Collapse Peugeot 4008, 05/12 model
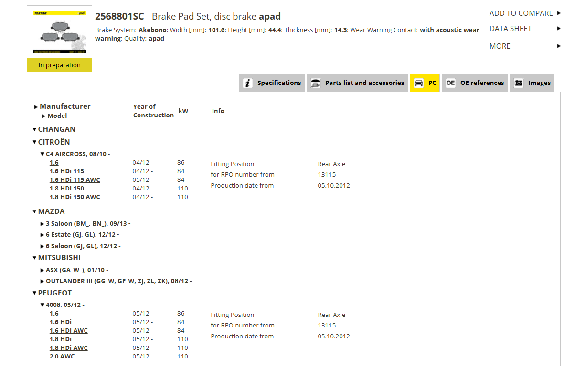The image size is (586, 369). coord(62,305)
